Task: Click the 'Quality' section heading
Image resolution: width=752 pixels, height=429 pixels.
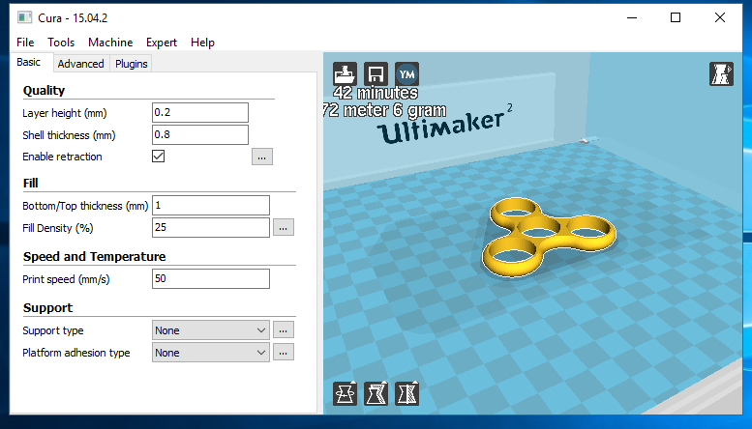Action: click(x=44, y=91)
